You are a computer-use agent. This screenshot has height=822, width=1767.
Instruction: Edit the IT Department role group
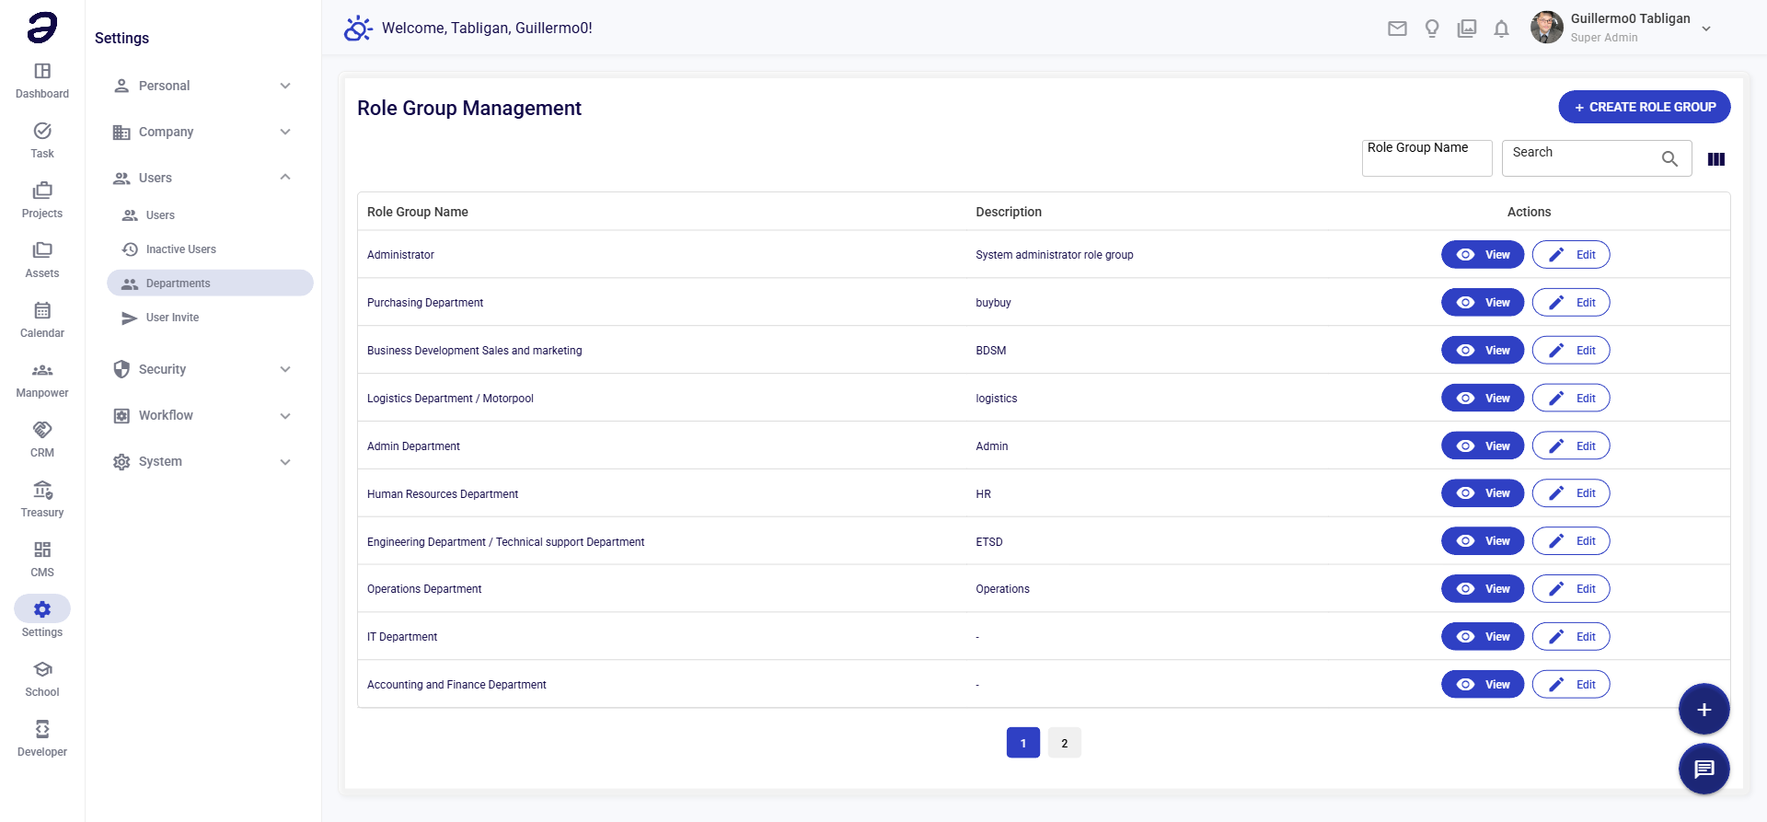point(1571,637)
